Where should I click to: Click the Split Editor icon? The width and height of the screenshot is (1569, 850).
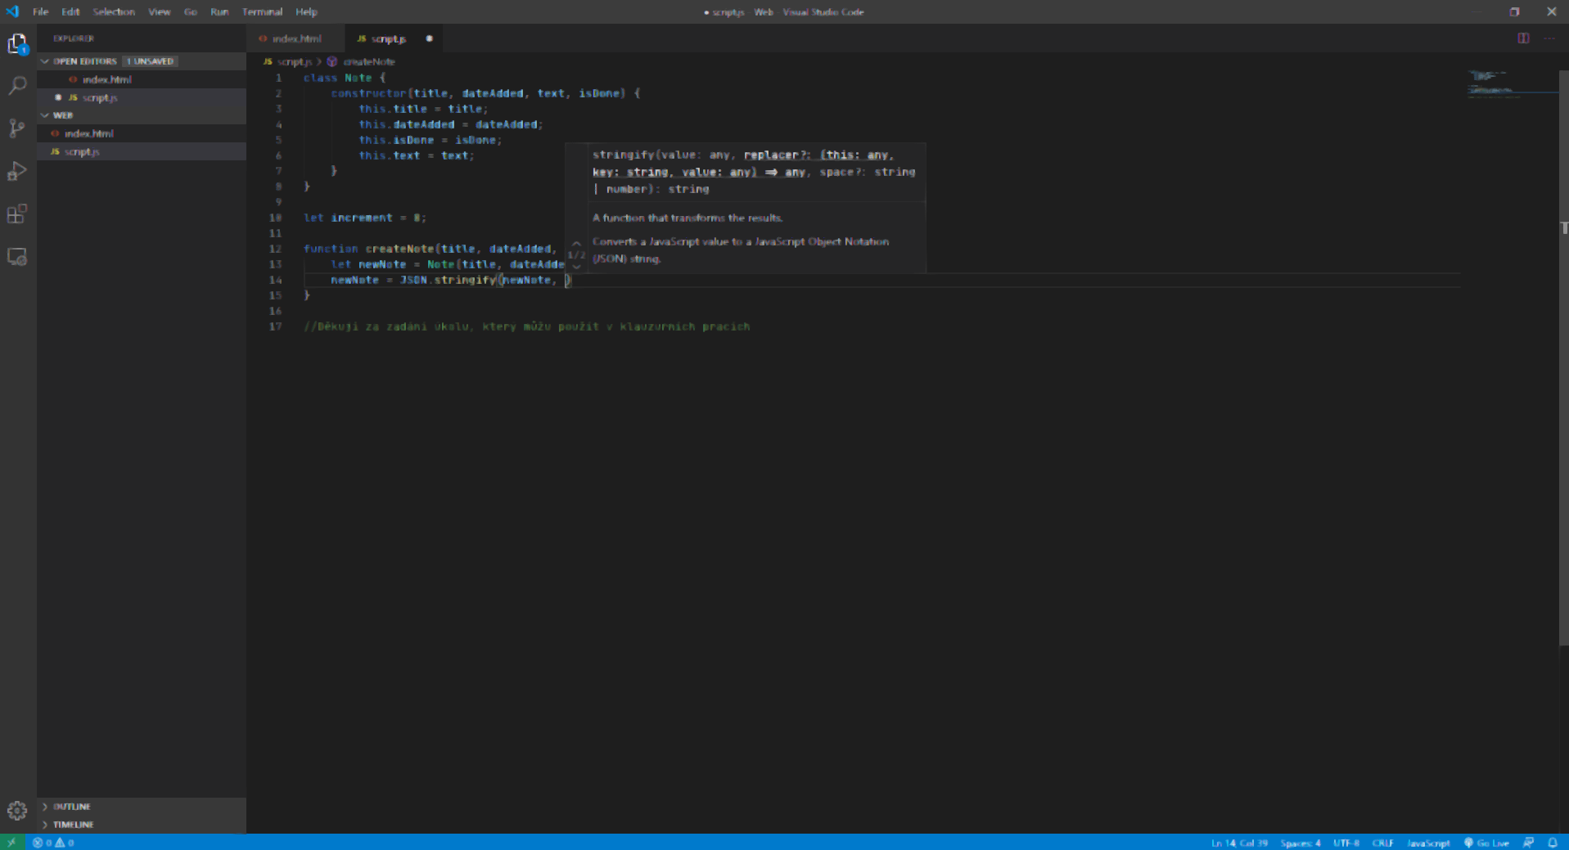point(1523,38)
